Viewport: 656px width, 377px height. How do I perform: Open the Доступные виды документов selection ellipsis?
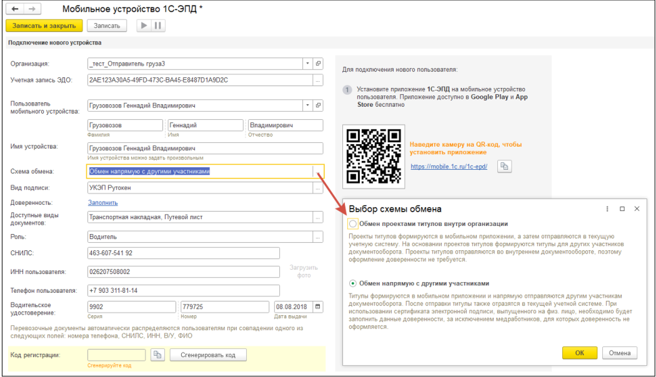(x=318, y=217)
